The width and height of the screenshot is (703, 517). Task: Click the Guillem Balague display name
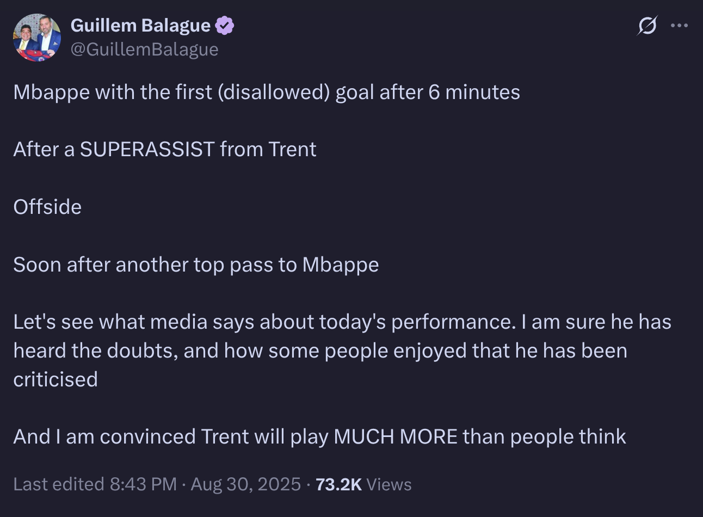coord(140,25)
